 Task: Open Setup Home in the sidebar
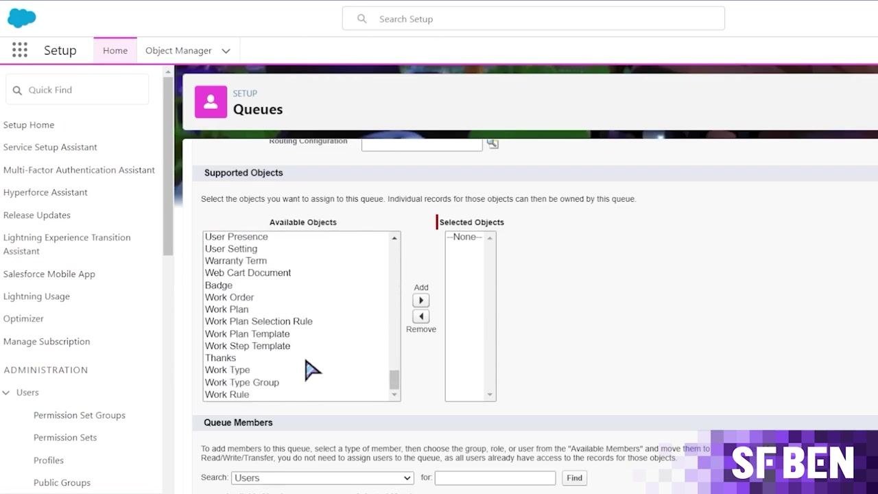pos(29,125)
